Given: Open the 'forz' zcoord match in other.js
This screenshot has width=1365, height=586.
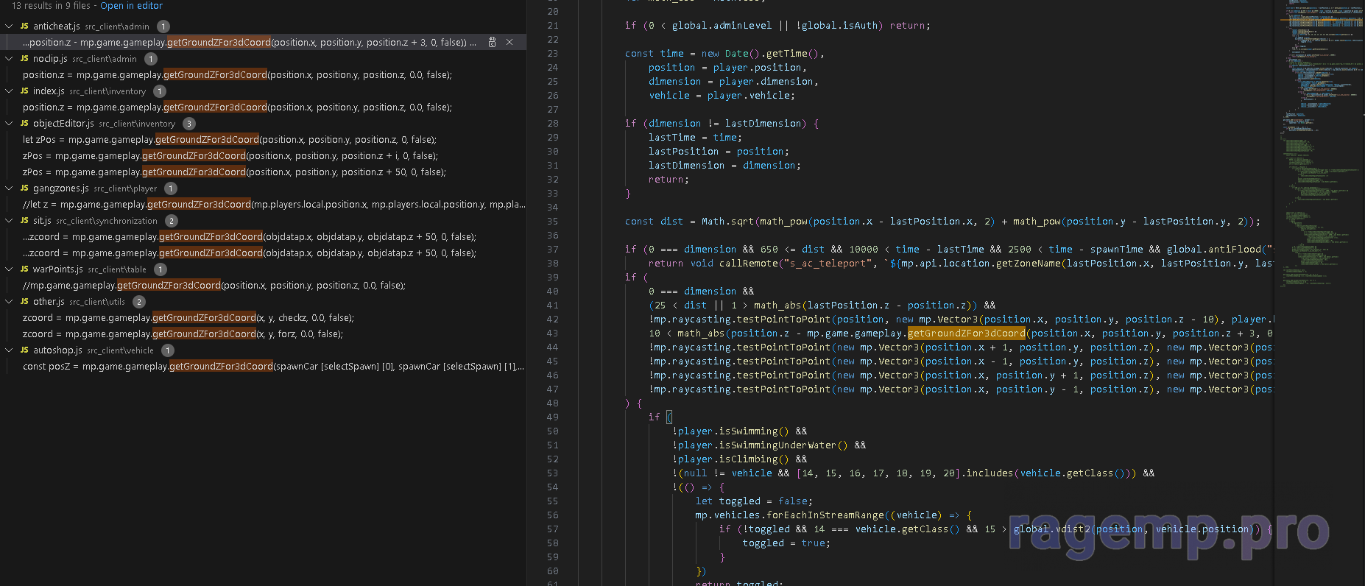Looking at the screenshot, I should (x=183, y=333).
